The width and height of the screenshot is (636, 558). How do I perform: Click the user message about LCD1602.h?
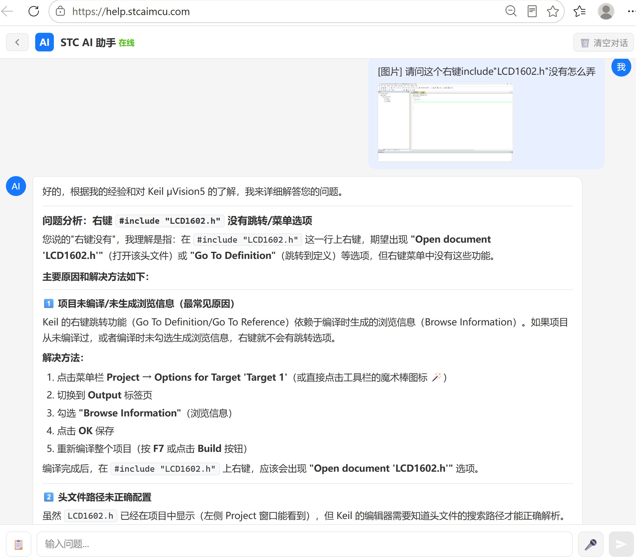[486, 72]
